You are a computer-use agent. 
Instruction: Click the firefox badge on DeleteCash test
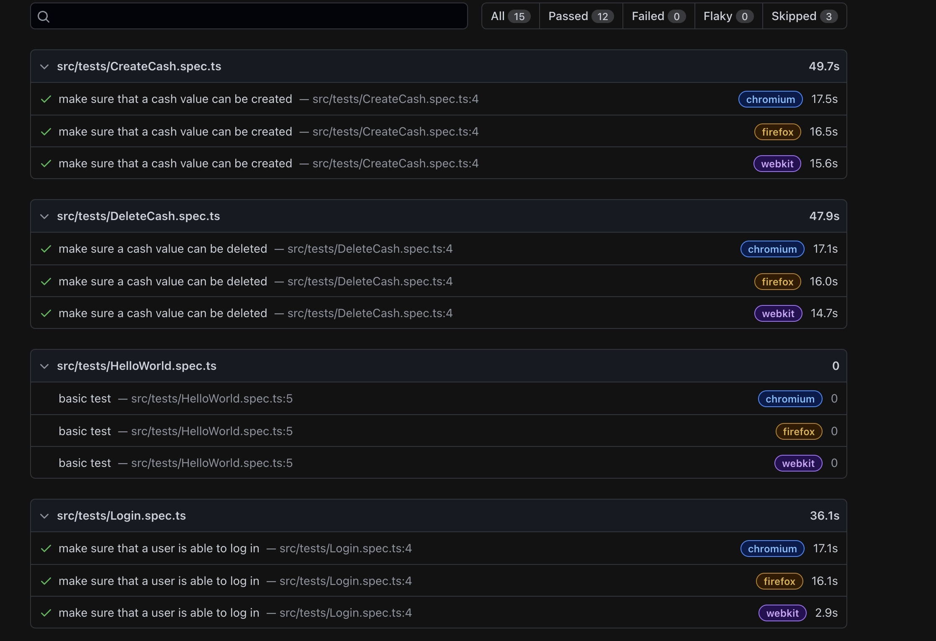pyautogui.click(x=777, y=282)
